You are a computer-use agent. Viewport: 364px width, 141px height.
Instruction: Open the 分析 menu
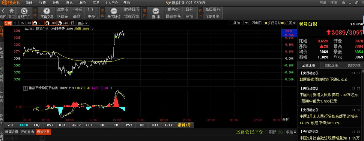pyautogui.click(x=56, y=2)
